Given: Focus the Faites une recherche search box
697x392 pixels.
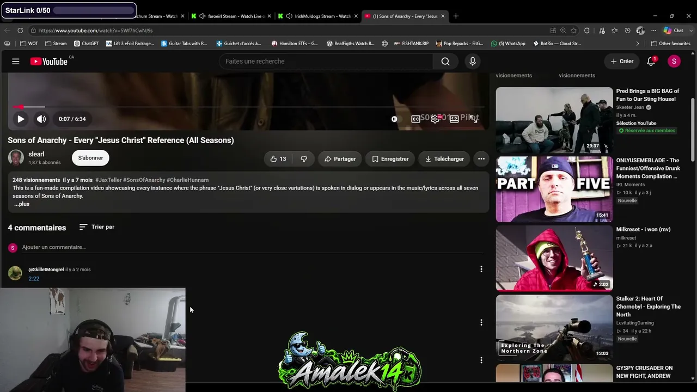Looking at the screenshot, I should click(326, 62).
